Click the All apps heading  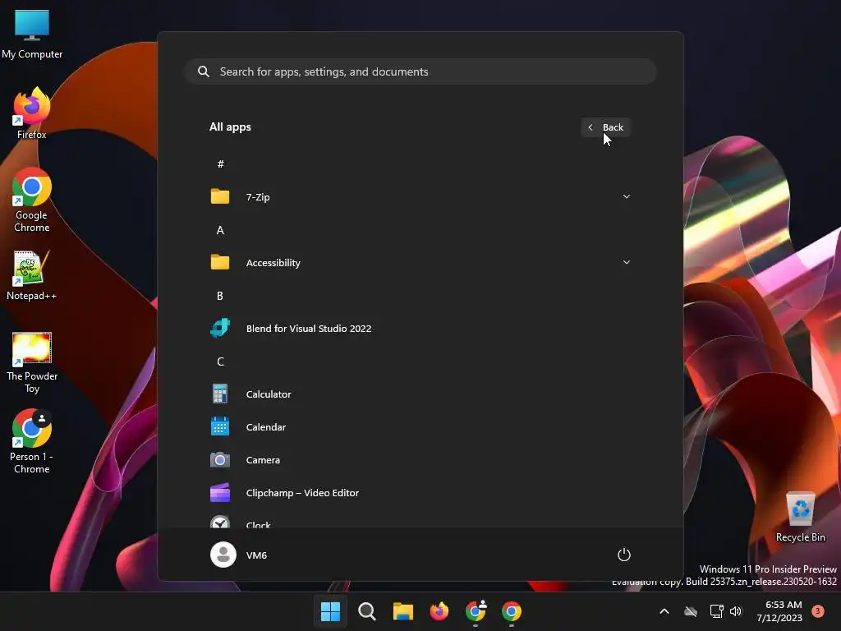click(x=230, y=127)
